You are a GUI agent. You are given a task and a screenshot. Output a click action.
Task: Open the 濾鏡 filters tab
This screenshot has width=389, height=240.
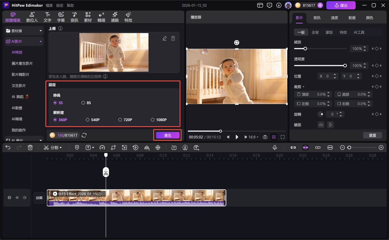pos(115,17)
